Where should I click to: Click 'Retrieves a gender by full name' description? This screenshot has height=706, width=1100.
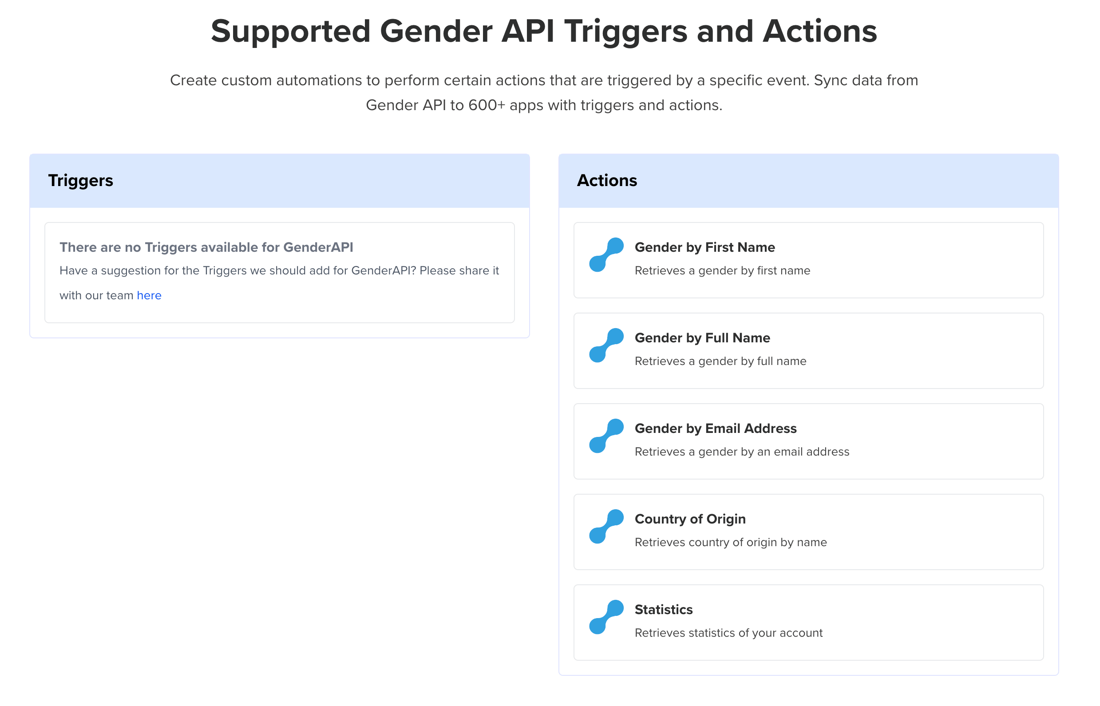pyautogui.click(x=720, y=361)
